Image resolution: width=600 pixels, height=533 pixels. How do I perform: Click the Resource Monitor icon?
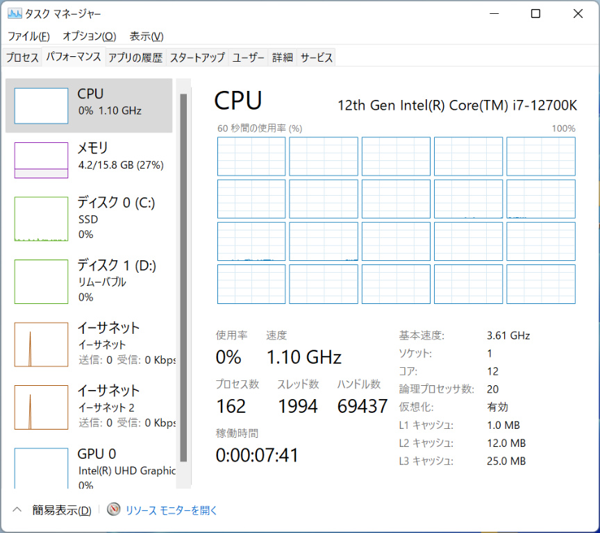pos(114,510)
